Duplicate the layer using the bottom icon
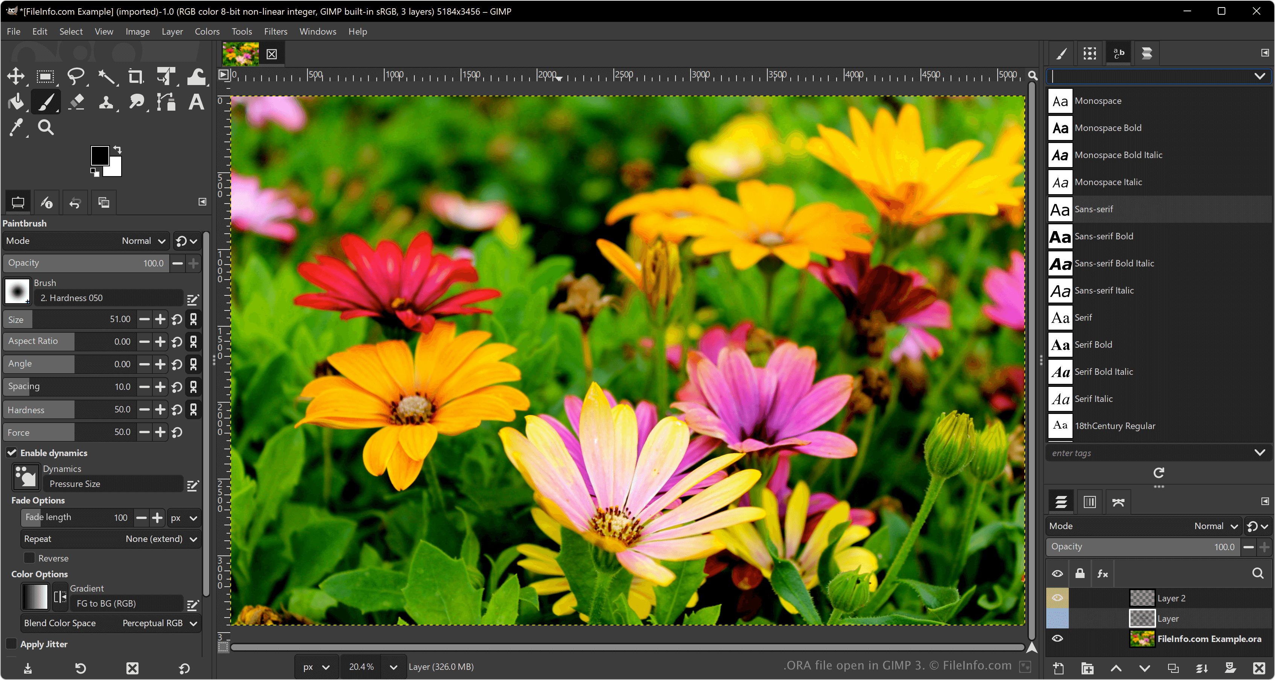Image resolution: width=1275 pixels, height=680 pixels. click(1173, 669)
